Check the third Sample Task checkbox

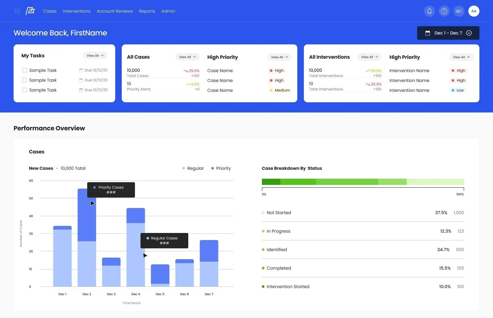(25, 90)
